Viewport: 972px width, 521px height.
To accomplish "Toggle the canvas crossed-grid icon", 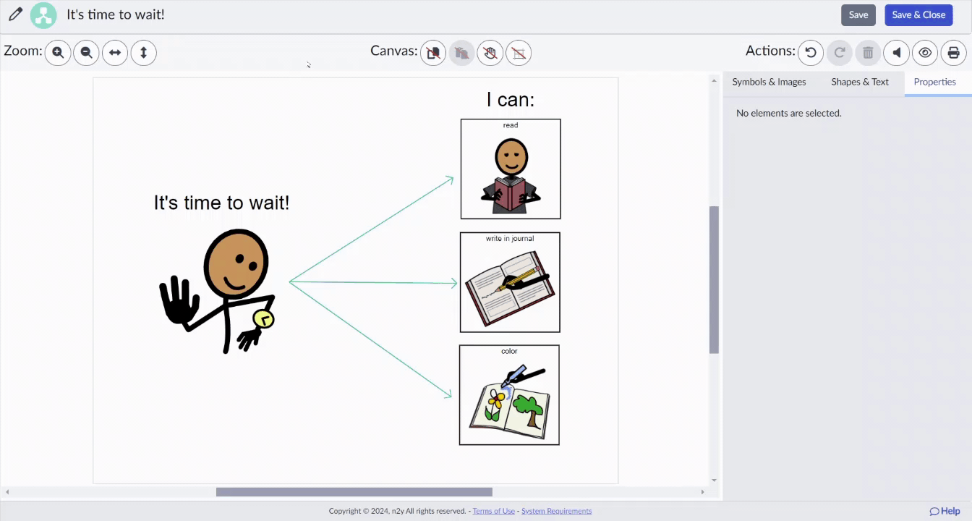I will (x=519, y=52).
